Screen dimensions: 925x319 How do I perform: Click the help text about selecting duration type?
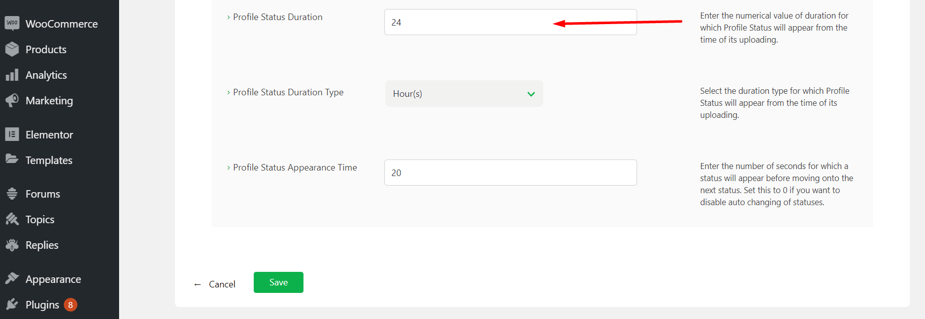click(775, 103)
